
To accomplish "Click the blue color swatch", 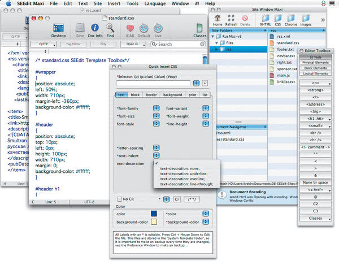I will pyautogui.click(x=154, y=213).
